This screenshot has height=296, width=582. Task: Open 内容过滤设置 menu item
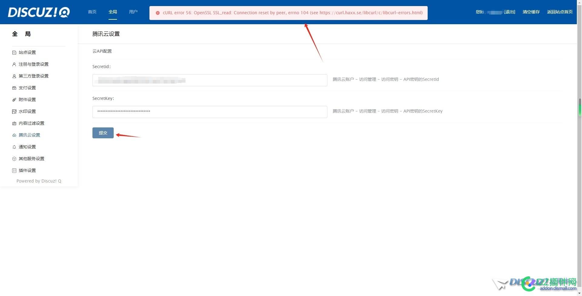pyautogui.click(x=32, y=123)
